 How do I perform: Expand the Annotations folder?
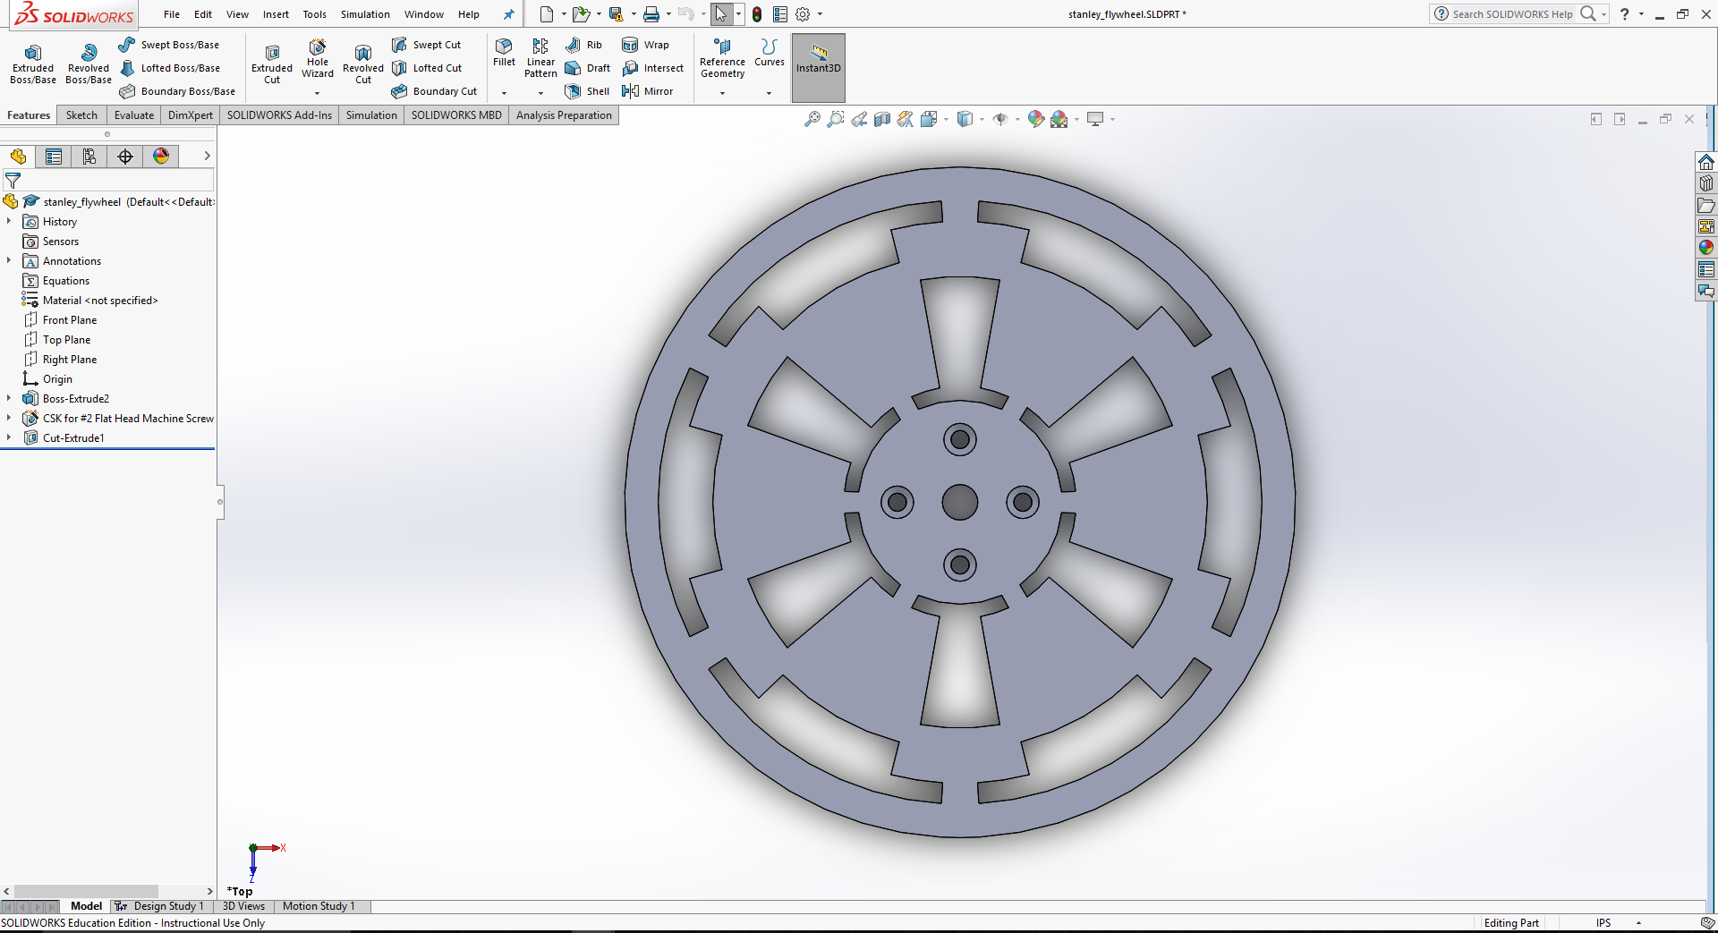[9, 260]
